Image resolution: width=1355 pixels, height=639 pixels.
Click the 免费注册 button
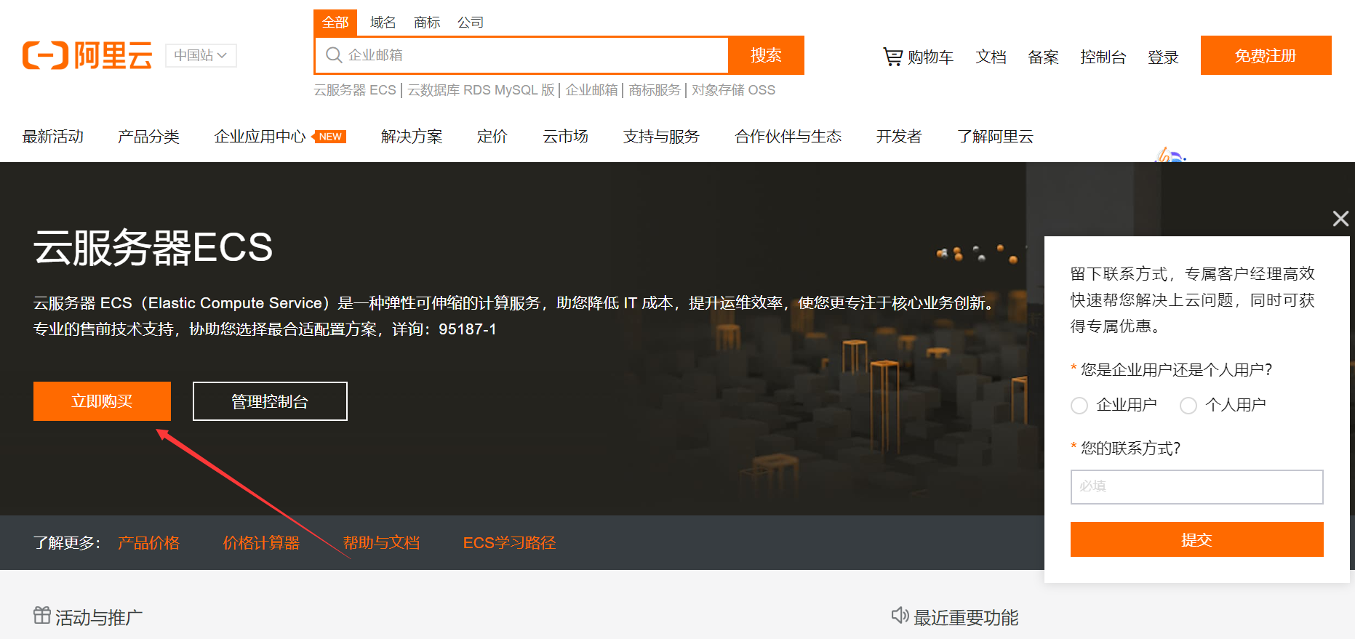click(1266, 55)
